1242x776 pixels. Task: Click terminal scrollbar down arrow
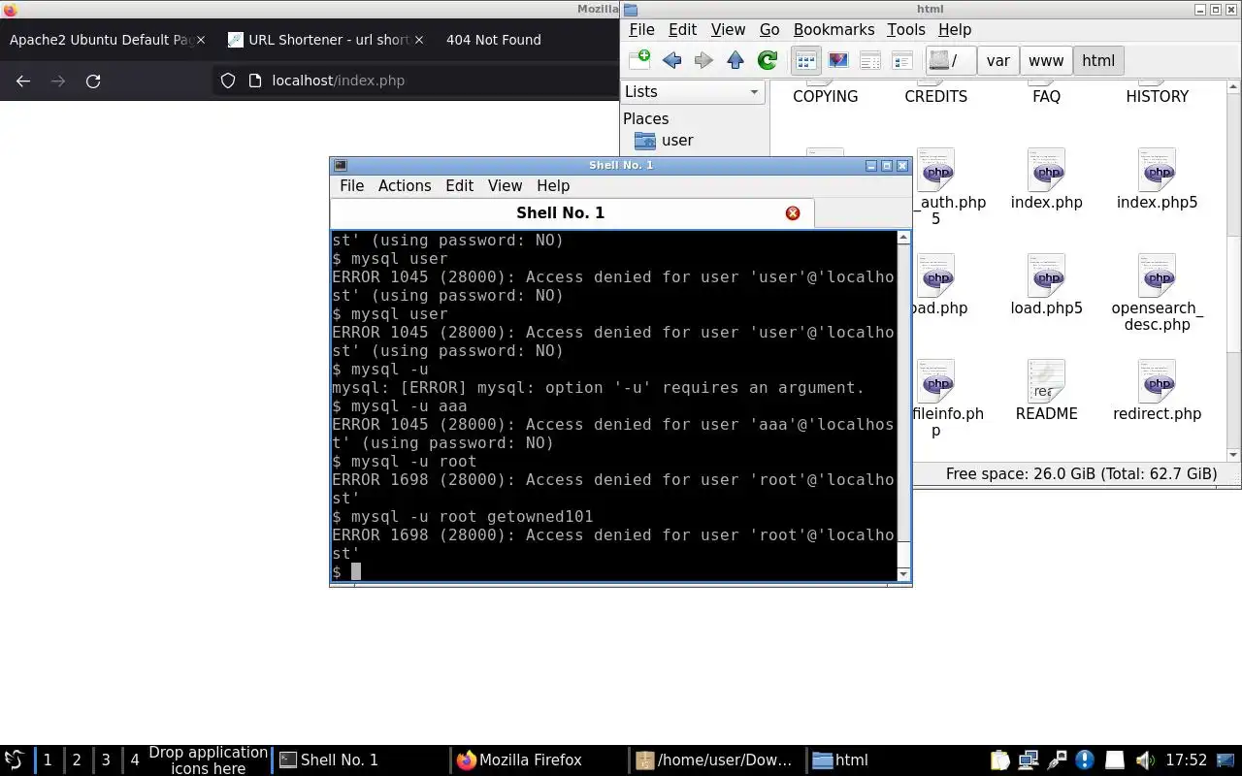coord(903,574)
